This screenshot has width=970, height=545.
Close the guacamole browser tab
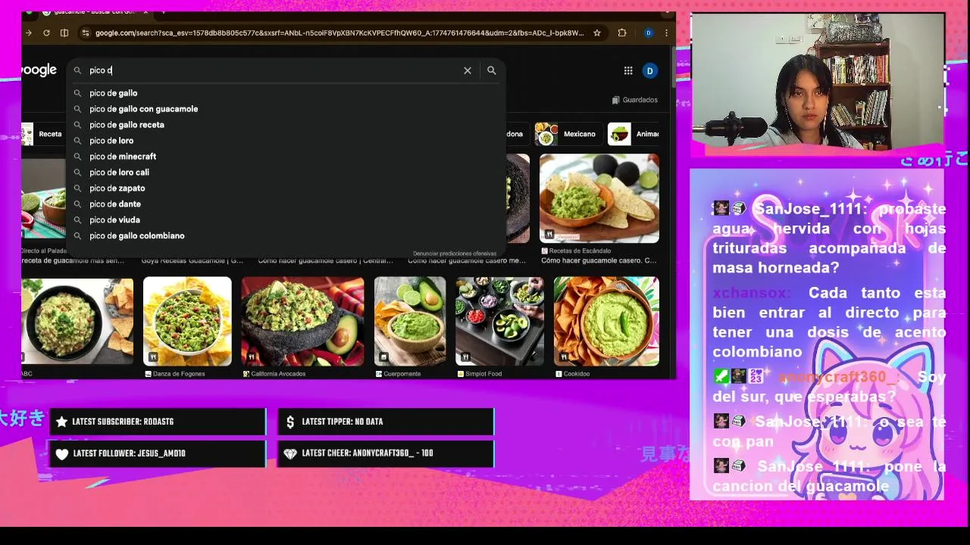tap(145, 12)
